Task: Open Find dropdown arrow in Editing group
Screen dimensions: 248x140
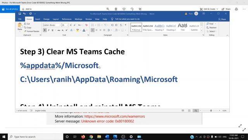Action: coord(215,24)
